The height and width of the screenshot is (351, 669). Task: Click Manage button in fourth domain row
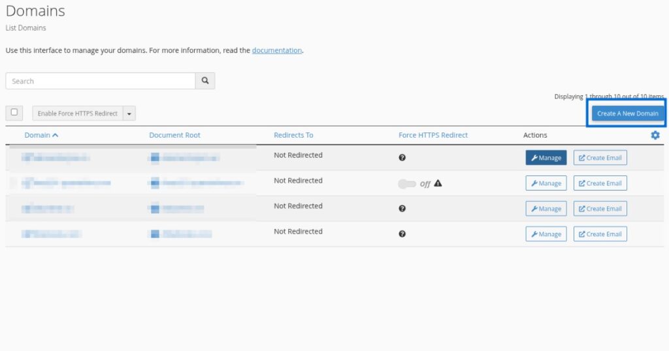pos(546,234)
